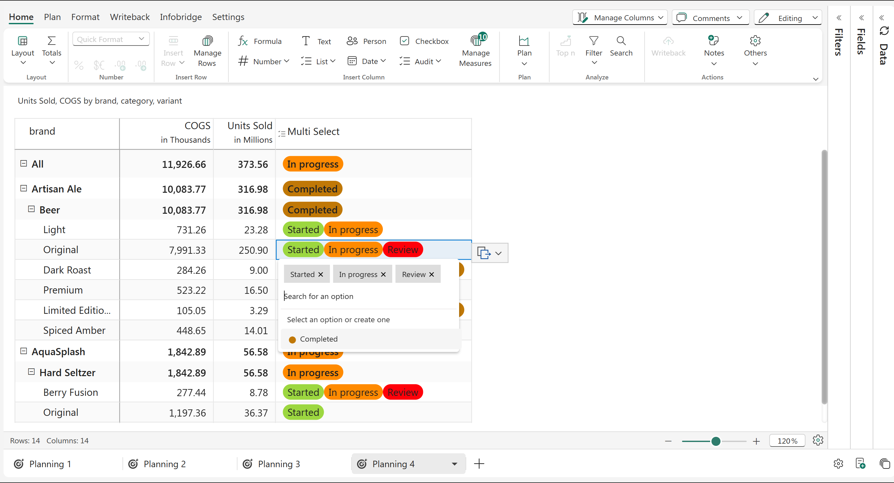Remove the Review tag chip
This screenshot has width=894, height=483.
pyautogui.click(x=432, y=274)
